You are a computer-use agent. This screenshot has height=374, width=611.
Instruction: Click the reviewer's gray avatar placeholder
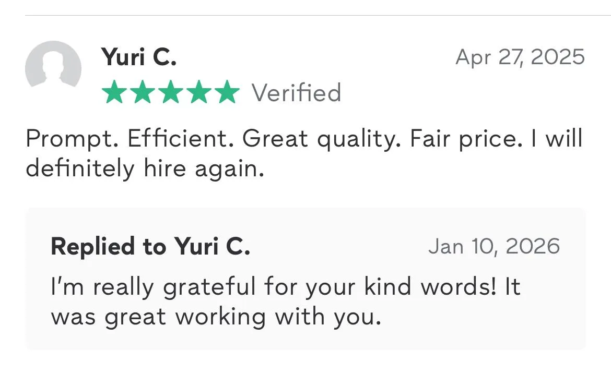[x=53, y=64]
